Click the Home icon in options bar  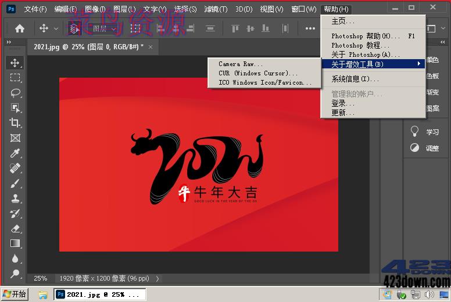pos(20,28)
